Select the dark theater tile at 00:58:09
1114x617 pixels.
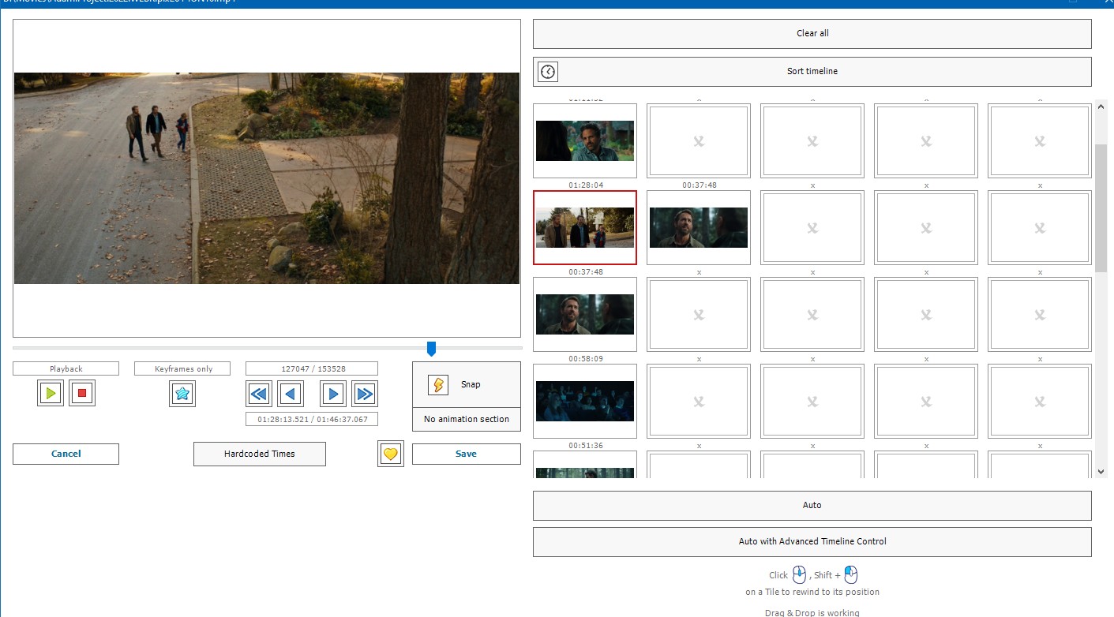pyautogui.click(x=585, y=401)
